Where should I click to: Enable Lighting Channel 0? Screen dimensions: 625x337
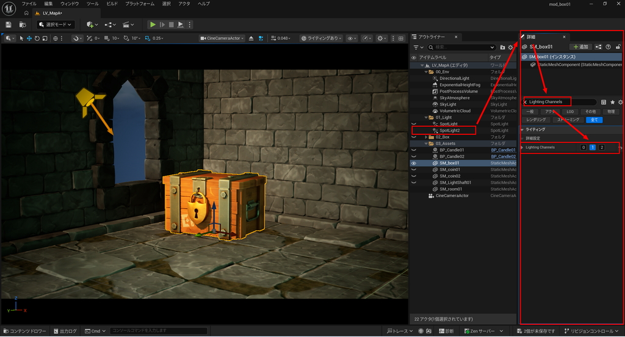point(583,147)
